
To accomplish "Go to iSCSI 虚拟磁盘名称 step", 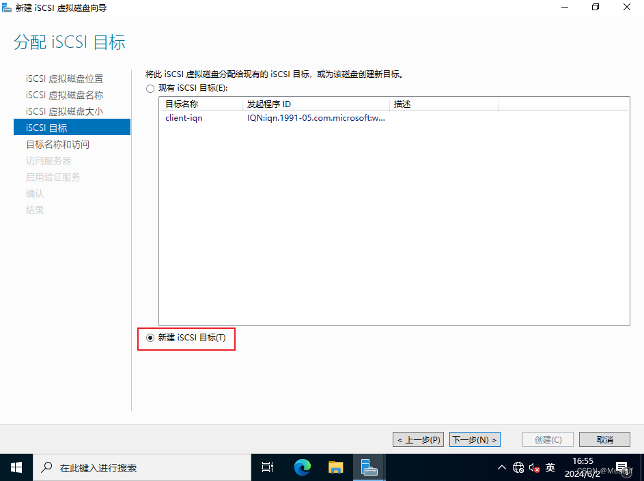I will [64, 95].
